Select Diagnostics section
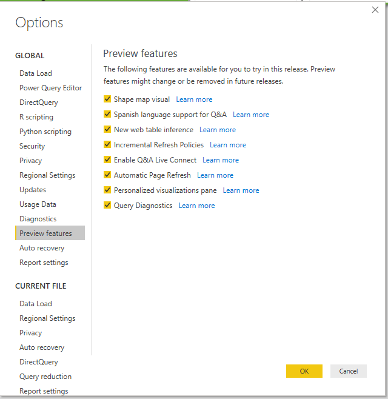 point(38,219)
